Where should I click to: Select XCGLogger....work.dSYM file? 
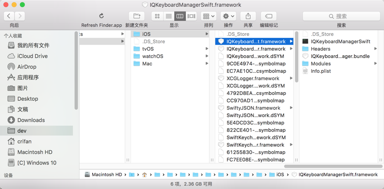click(254, 86)
